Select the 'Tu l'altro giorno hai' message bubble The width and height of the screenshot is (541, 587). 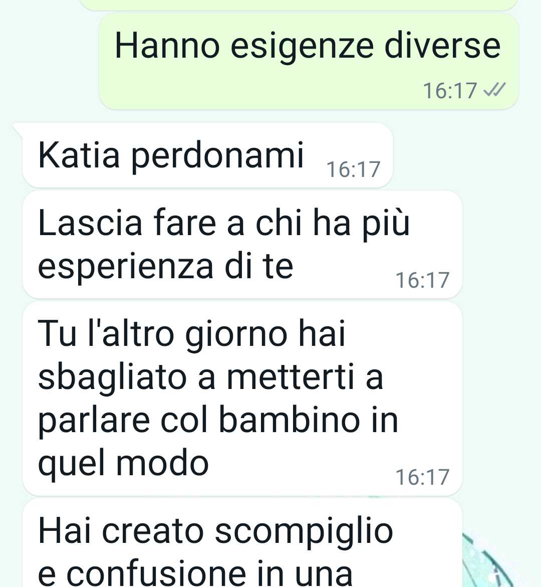click(242, 399)
